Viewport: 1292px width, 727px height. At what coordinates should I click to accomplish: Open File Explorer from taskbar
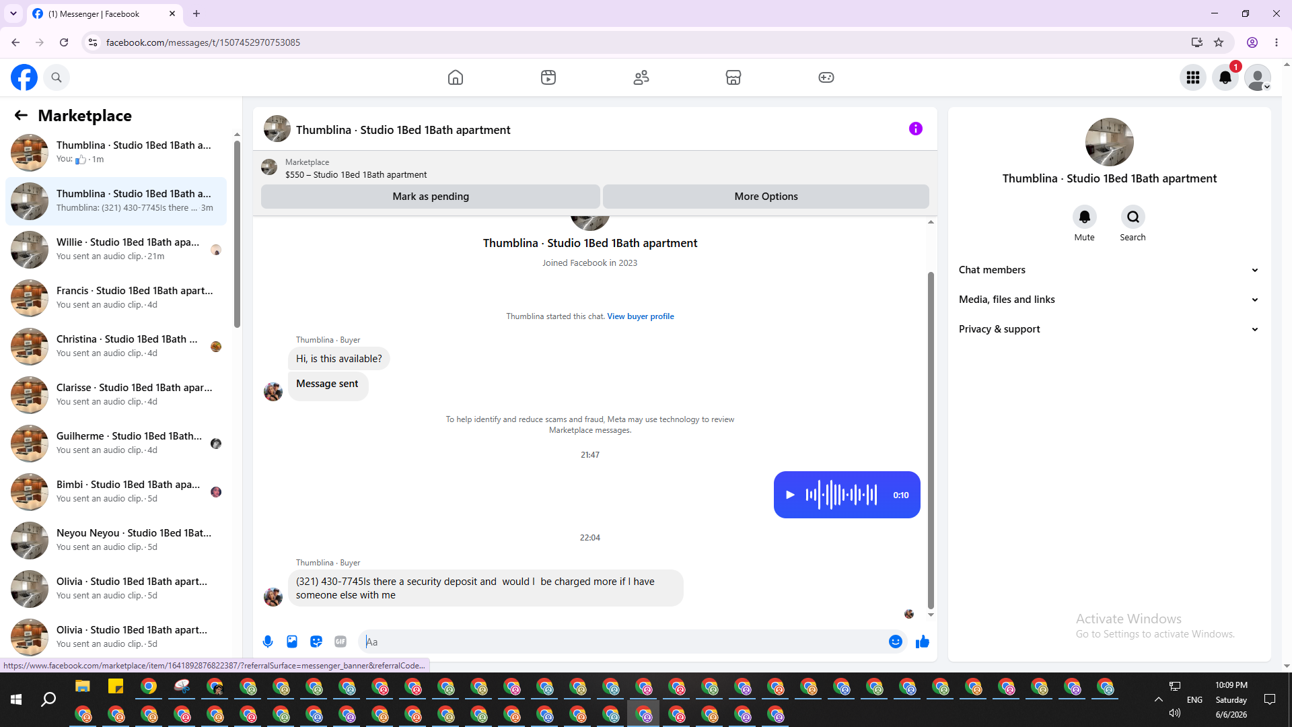coord(83,687)
